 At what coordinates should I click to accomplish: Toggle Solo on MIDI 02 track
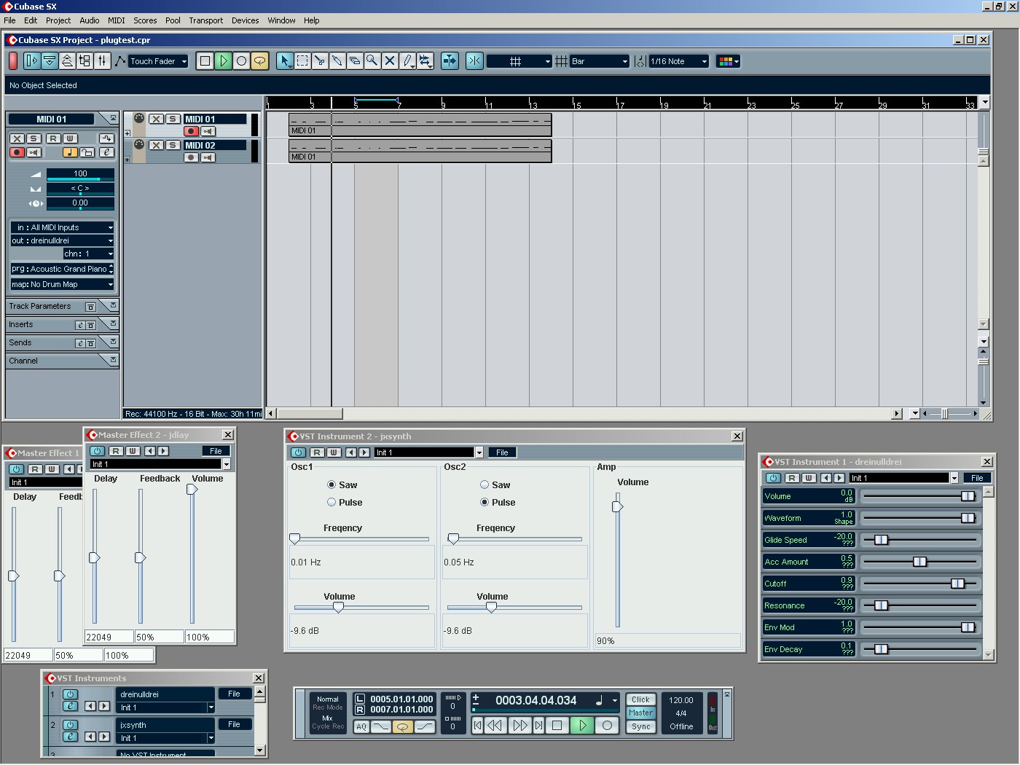pyautogui.click(x=173, y=145)
